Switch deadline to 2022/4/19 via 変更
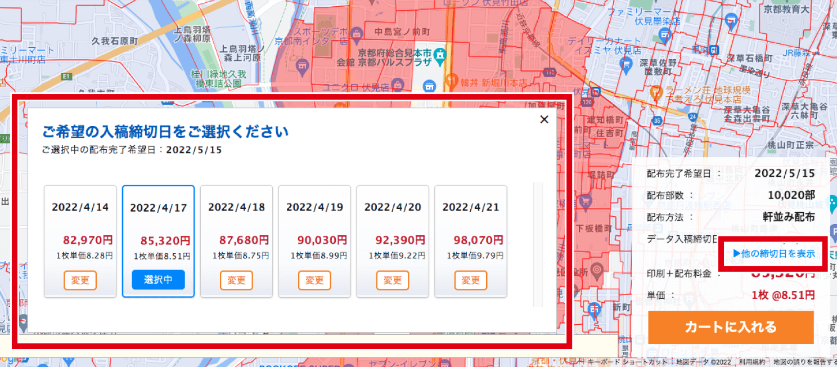This screenshot has width=837, height=367. pos(314,280)
